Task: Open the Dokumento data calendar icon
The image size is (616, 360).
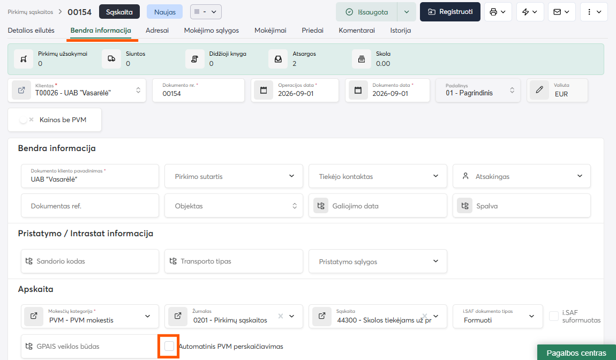Action: pyautogui.click(x=358, y=91)
